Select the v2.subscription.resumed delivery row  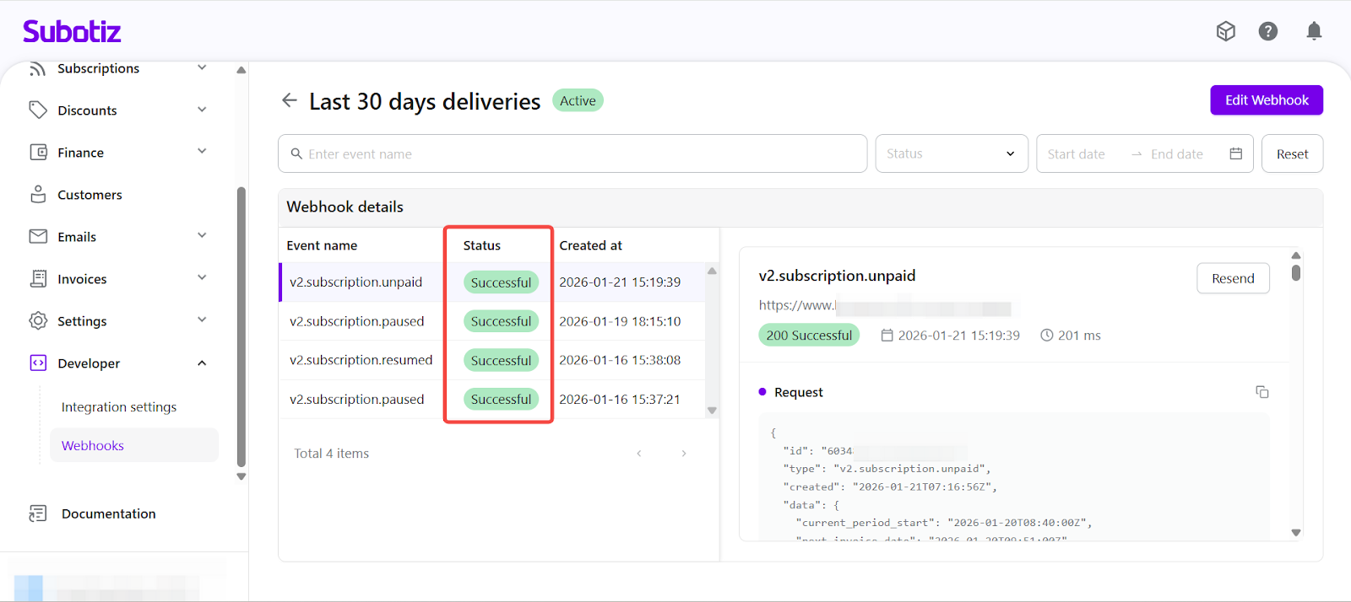361,360
